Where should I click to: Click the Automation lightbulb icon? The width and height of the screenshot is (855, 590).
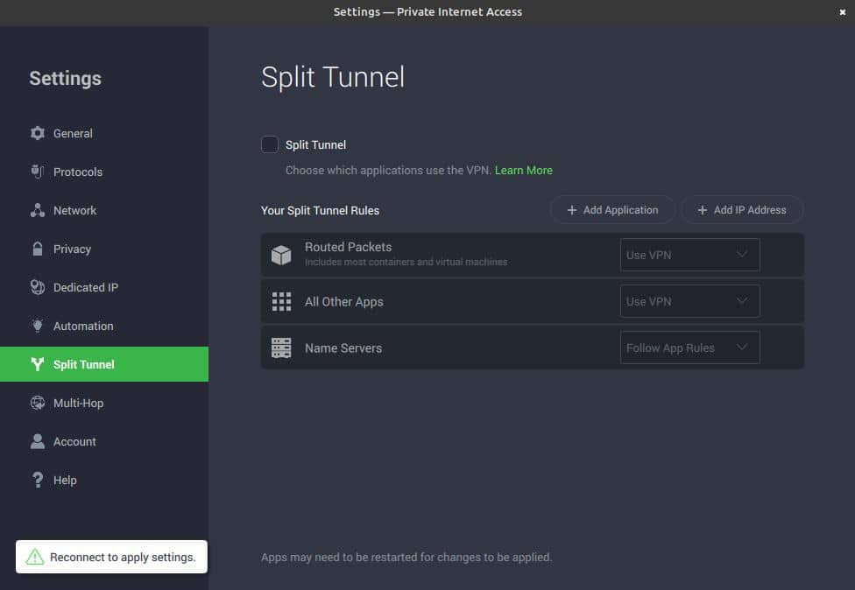pos(37,326)
